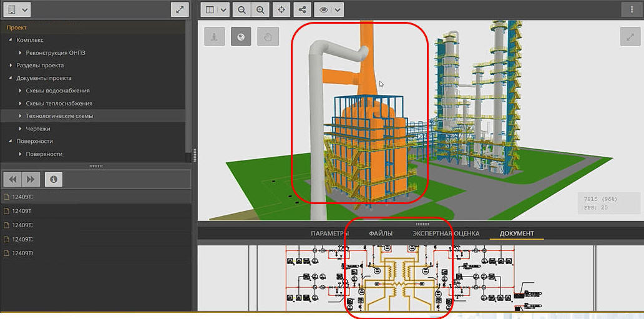The width and height of the screenshot is (644, 319).
Task: Click the info icon above file list
Action: click(54, 179)
